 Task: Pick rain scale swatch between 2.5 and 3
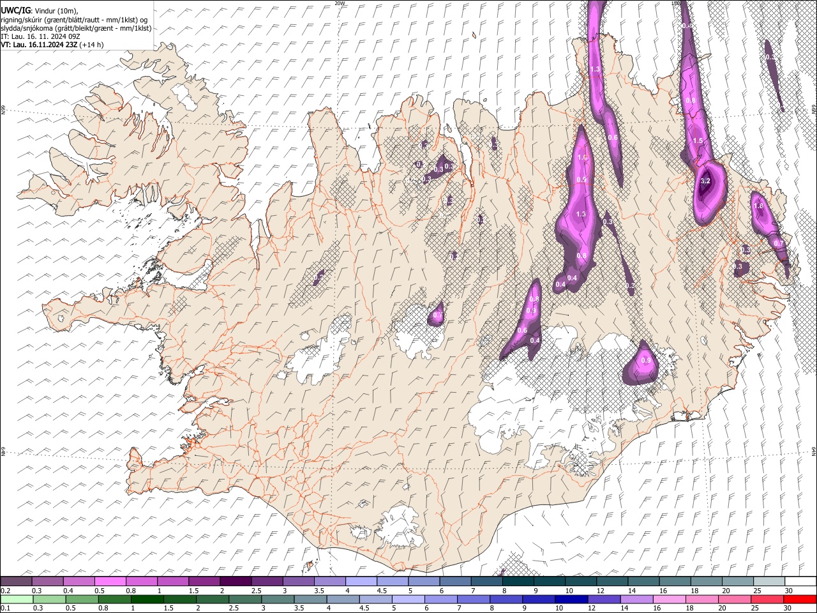coord(245,599)
